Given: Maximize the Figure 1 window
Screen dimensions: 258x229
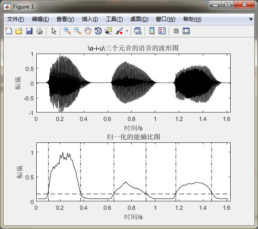Looking at the screenshot, I should tap(228, 5).
